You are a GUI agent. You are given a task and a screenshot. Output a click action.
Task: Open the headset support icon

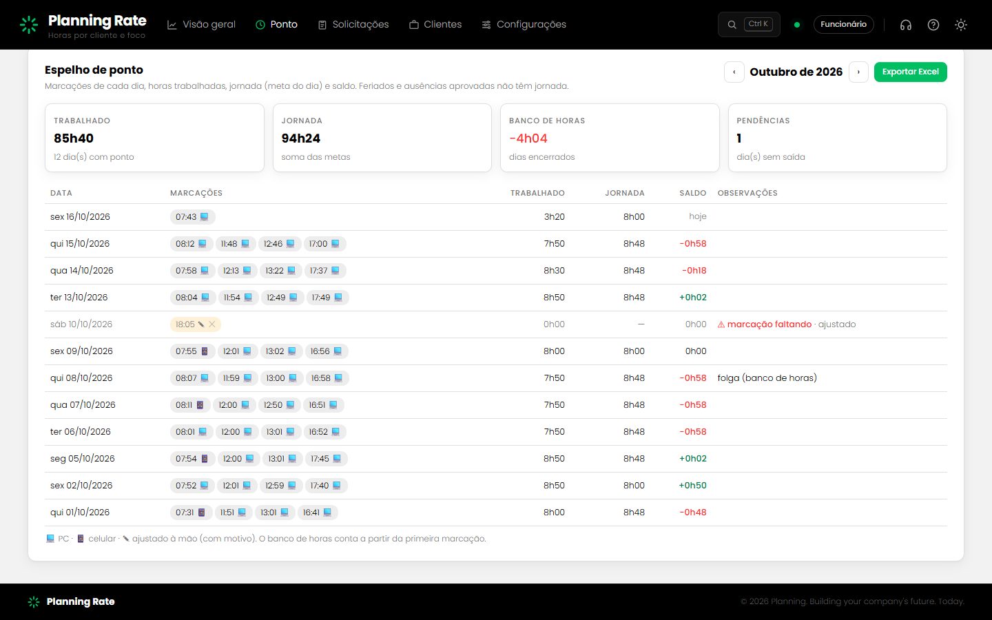(906, 25)
